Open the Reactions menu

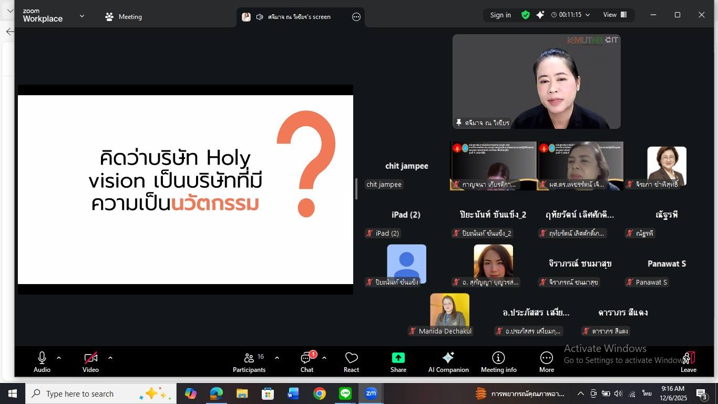[x=351, y=362]
